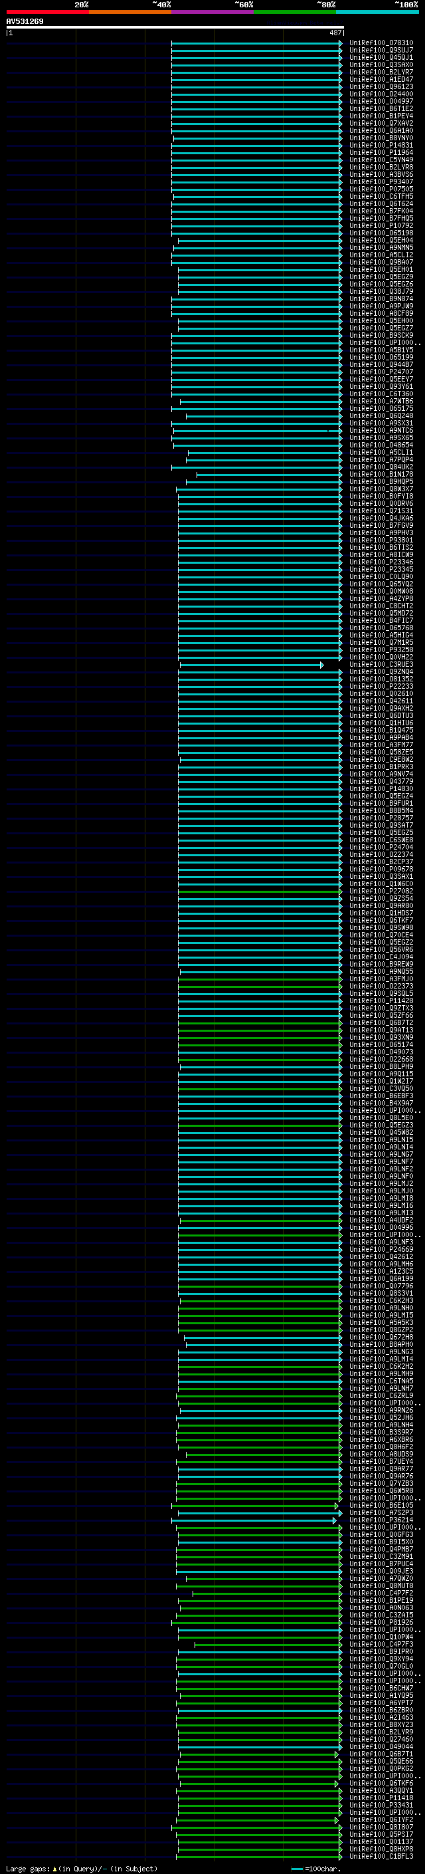Select hit UniRef100_Q7XAV2
The height and width of the screenshot is (1874, 425).
point(381,123)
